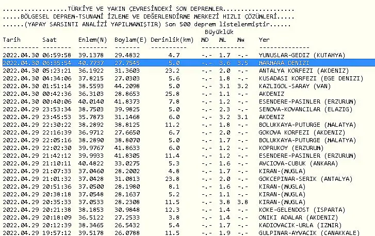Click time 05:23:21
Screen dimensions: 375x236
coord(57,71)
